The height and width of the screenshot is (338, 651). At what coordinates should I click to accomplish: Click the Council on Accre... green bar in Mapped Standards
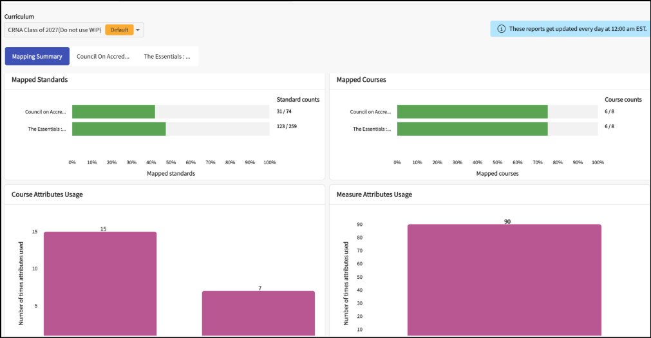pos(113,111)
